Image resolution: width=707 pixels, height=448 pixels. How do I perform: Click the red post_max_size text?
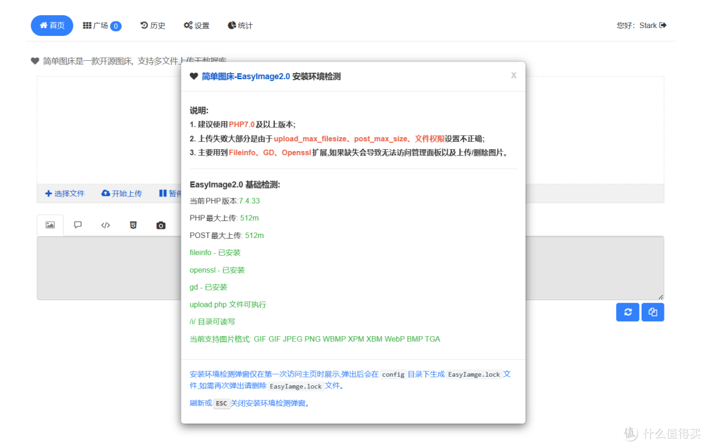click(380, 139)
